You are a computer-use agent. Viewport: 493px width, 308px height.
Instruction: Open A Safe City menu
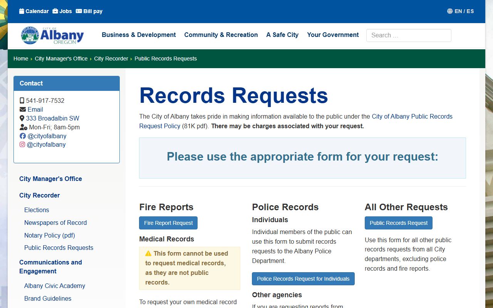click(282, 35)
